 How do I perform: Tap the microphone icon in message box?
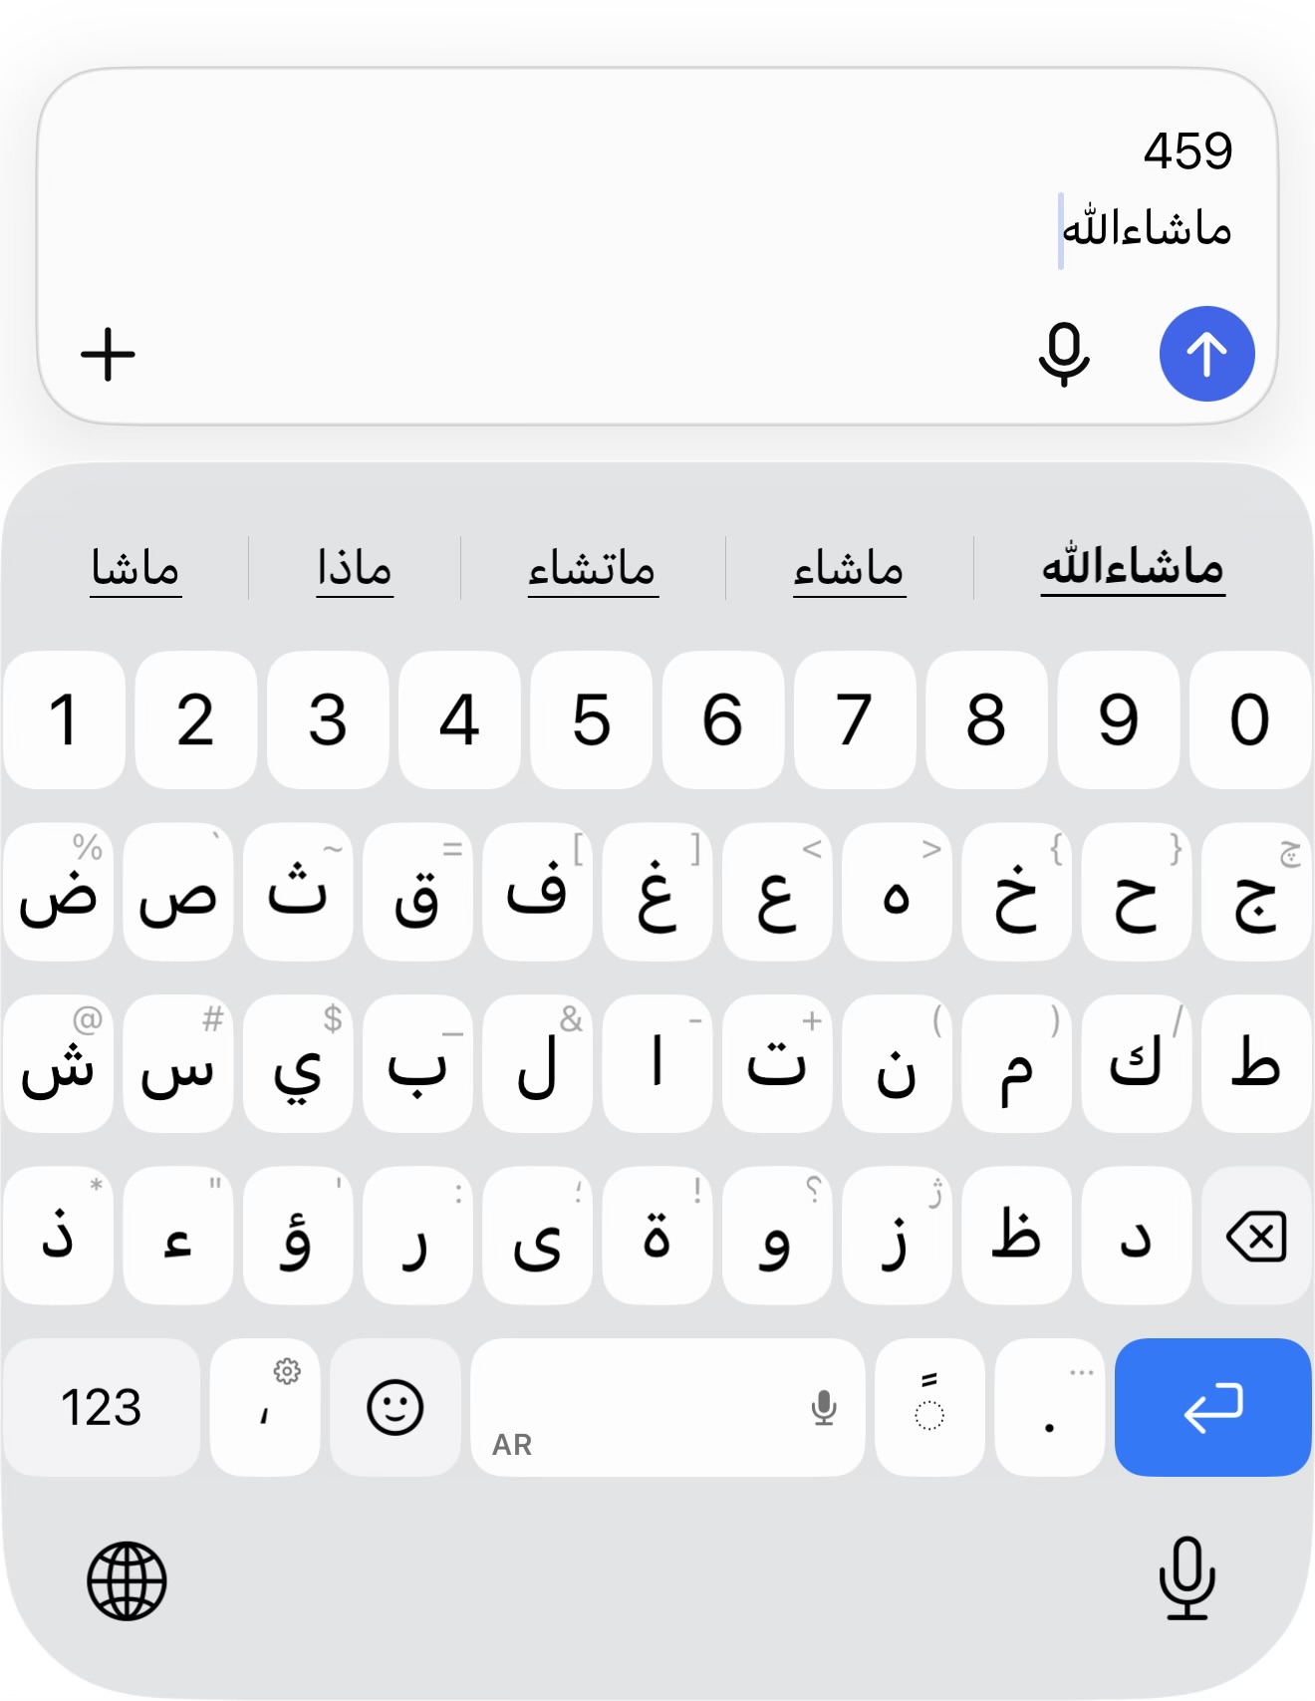1064,354
